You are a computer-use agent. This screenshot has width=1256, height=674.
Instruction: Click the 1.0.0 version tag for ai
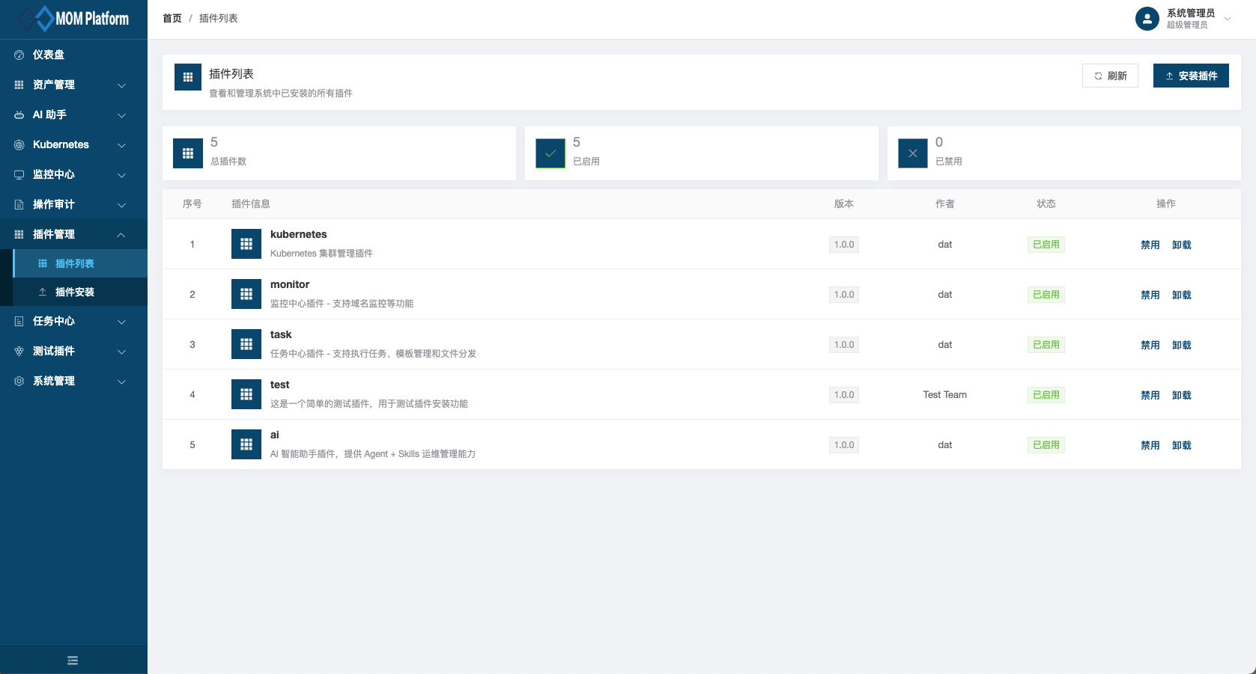pos(844,445)
